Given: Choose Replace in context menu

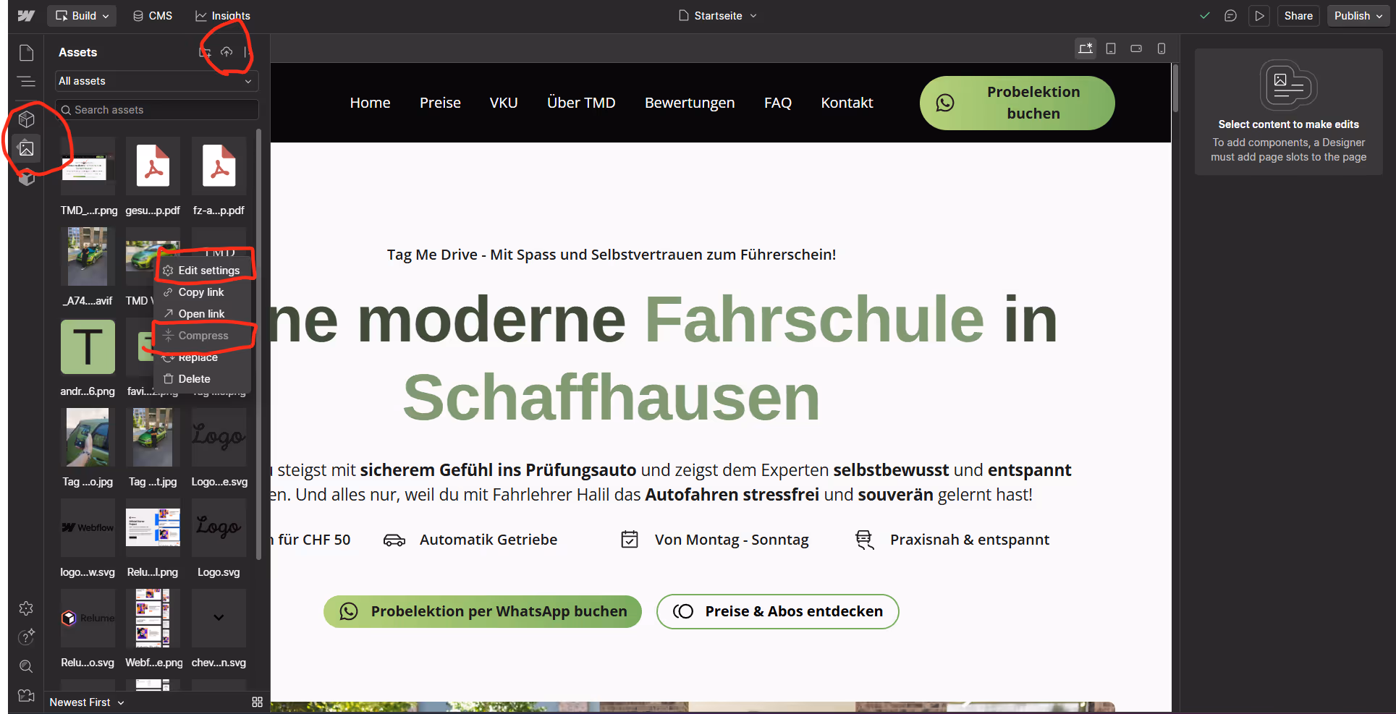Looking at the screenshot, I should coord(203,357).
